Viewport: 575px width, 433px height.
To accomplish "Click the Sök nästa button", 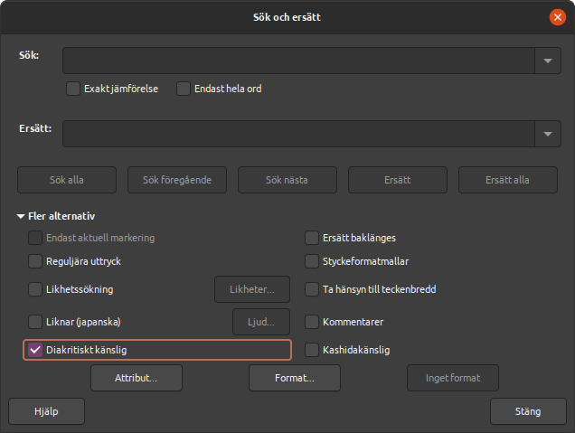I will tap(287, 180).
